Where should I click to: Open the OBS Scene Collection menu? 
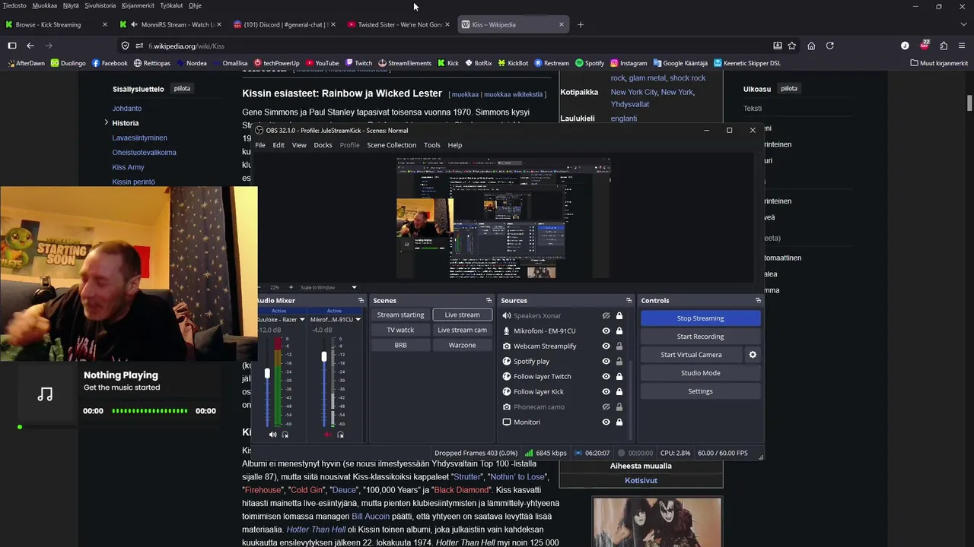tap(391, 145)
